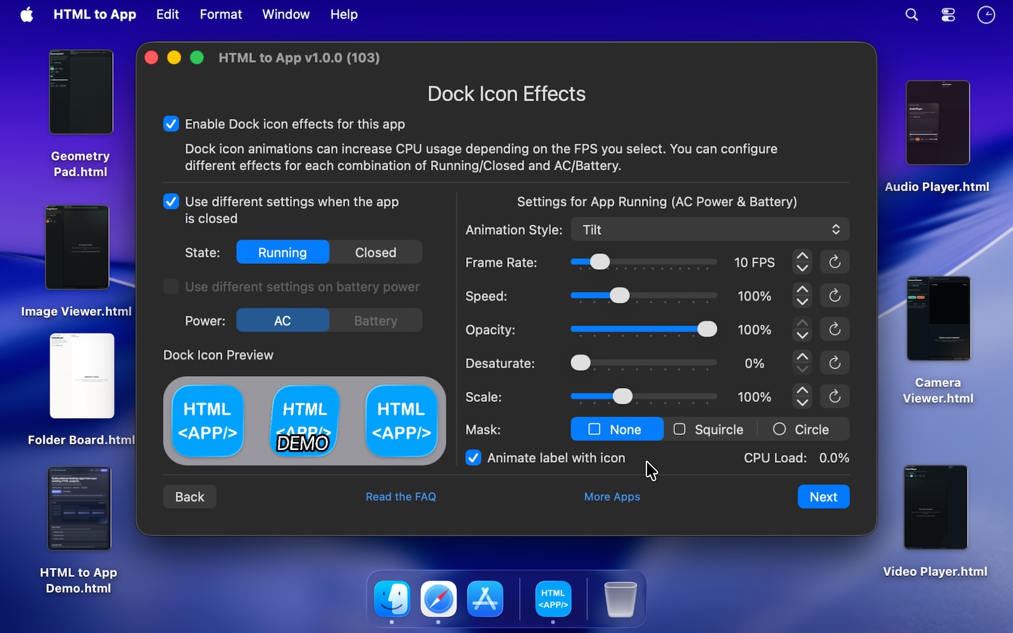The width and height of the screenshot is (1013, 633).
Task: Click the Frame Rate stepper arrows
Action: (x=802, y=262)
